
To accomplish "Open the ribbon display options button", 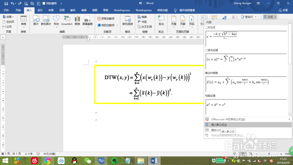I will (x=258, y=3).
